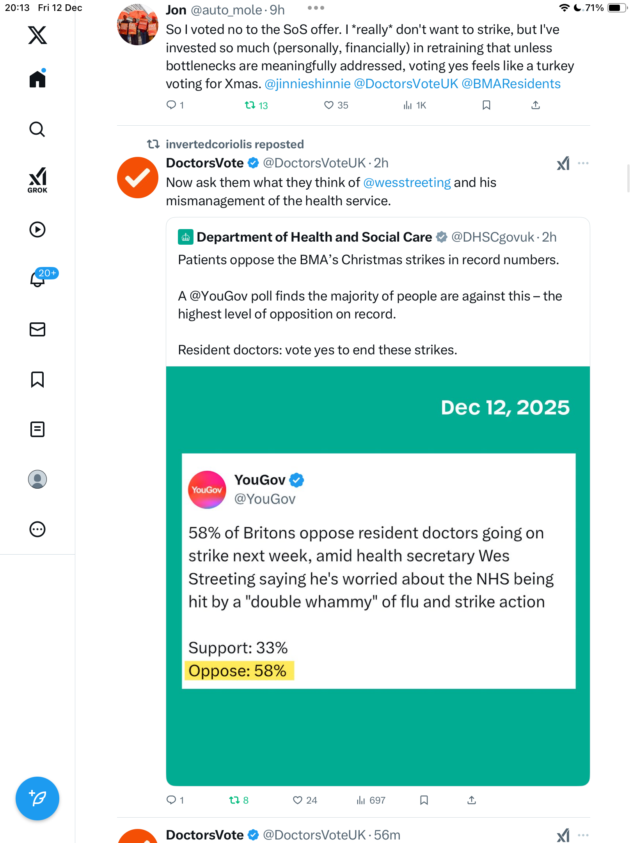The width and height of the screenshot is (632, 843).
Task: Open Messages envelope in sidebar
Action: [37, 329]
